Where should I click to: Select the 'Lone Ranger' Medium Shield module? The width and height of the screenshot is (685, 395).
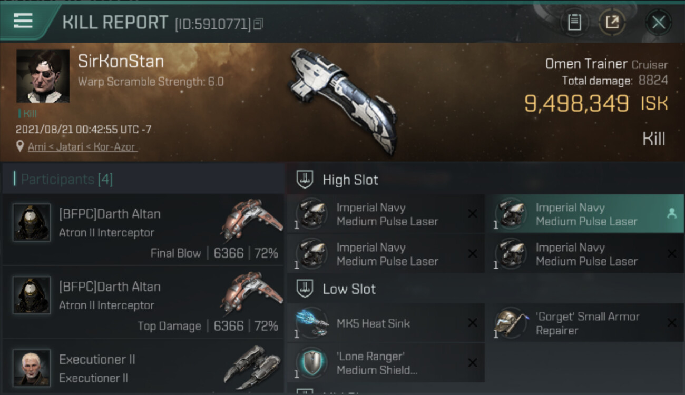point(385,363)
